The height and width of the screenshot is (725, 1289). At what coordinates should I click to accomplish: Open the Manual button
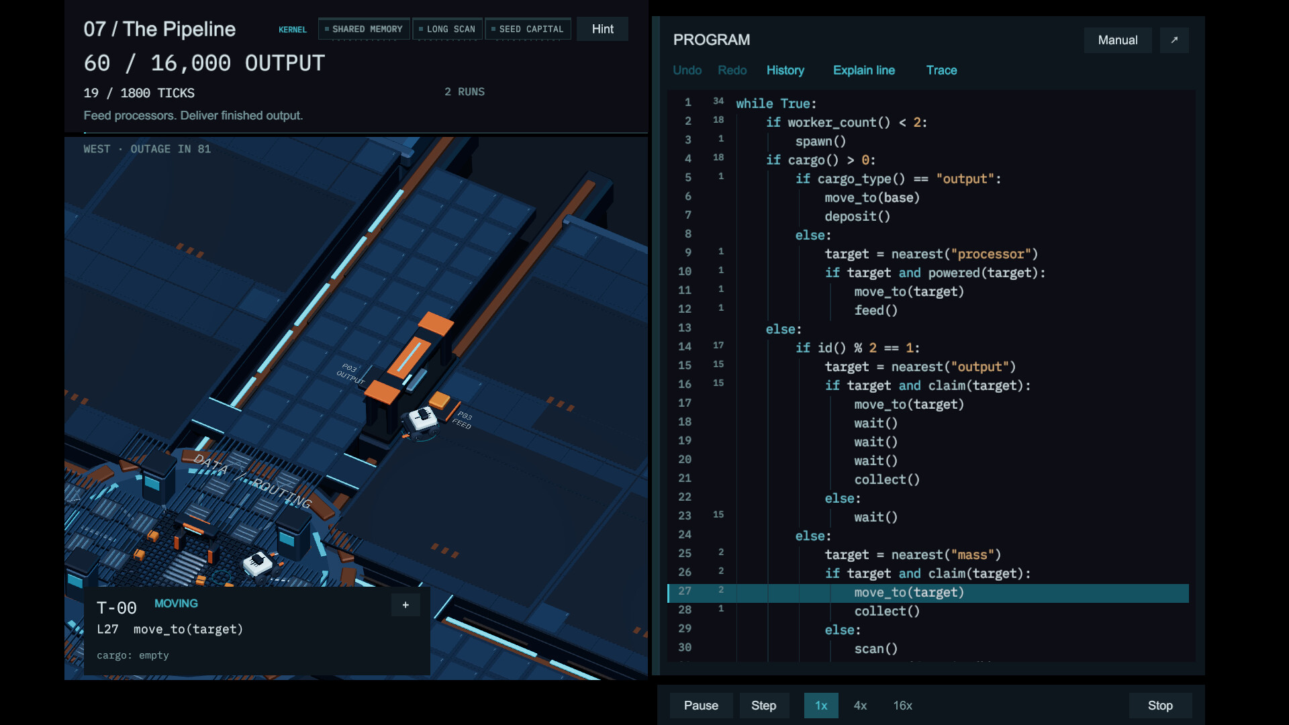pos(1118,40)
